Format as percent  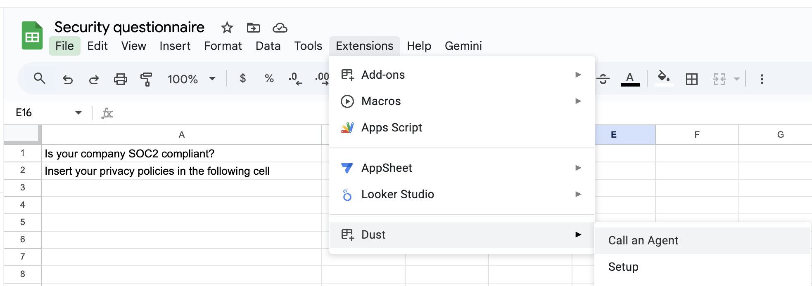coord(269,78)
